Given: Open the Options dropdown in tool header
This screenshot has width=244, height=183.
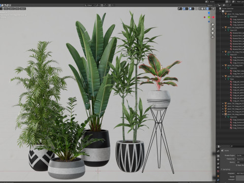Looking at the screenshot, I should tap(211, 5).
